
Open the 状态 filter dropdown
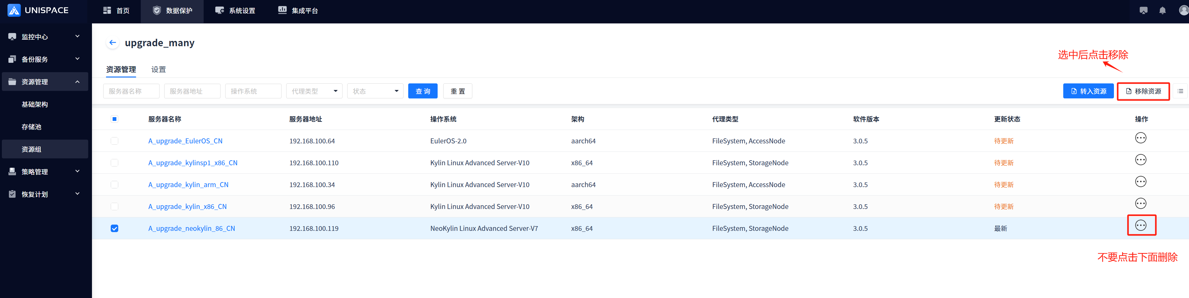[x=375, y=91]
